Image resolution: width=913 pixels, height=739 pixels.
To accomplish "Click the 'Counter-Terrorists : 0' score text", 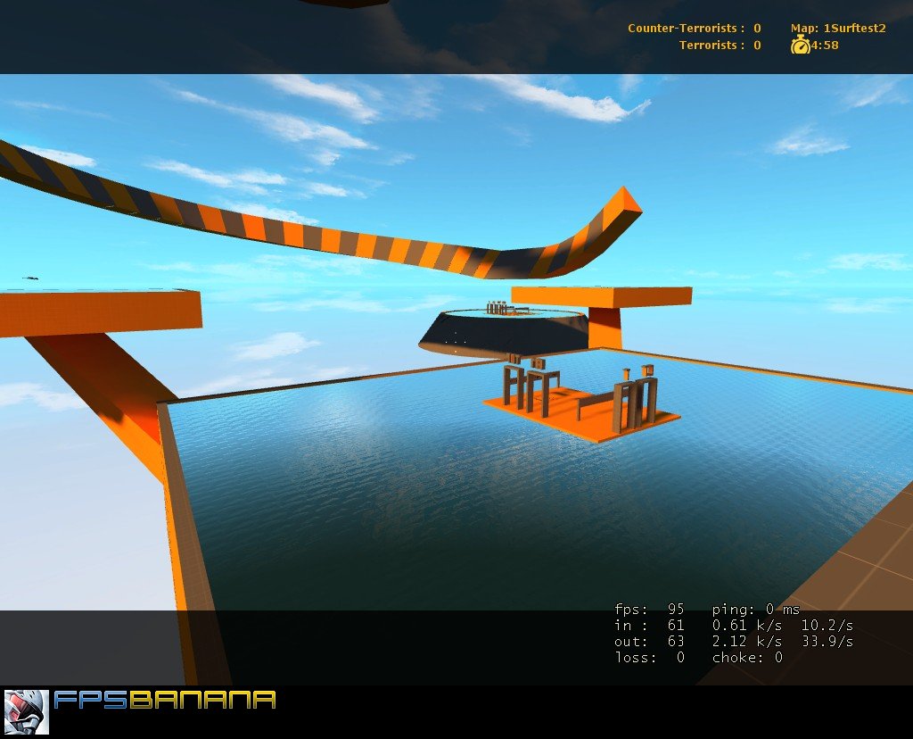I will pos(694,28).
